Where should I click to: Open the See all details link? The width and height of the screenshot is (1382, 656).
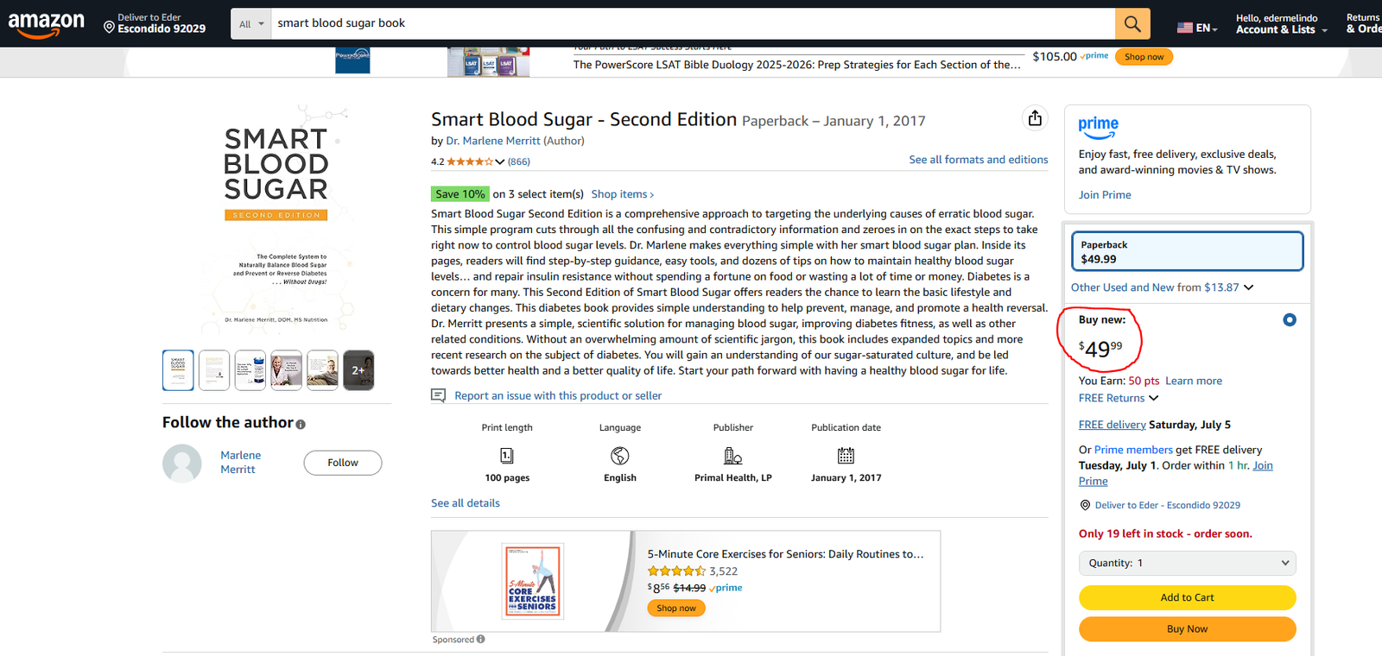(466, 503)
